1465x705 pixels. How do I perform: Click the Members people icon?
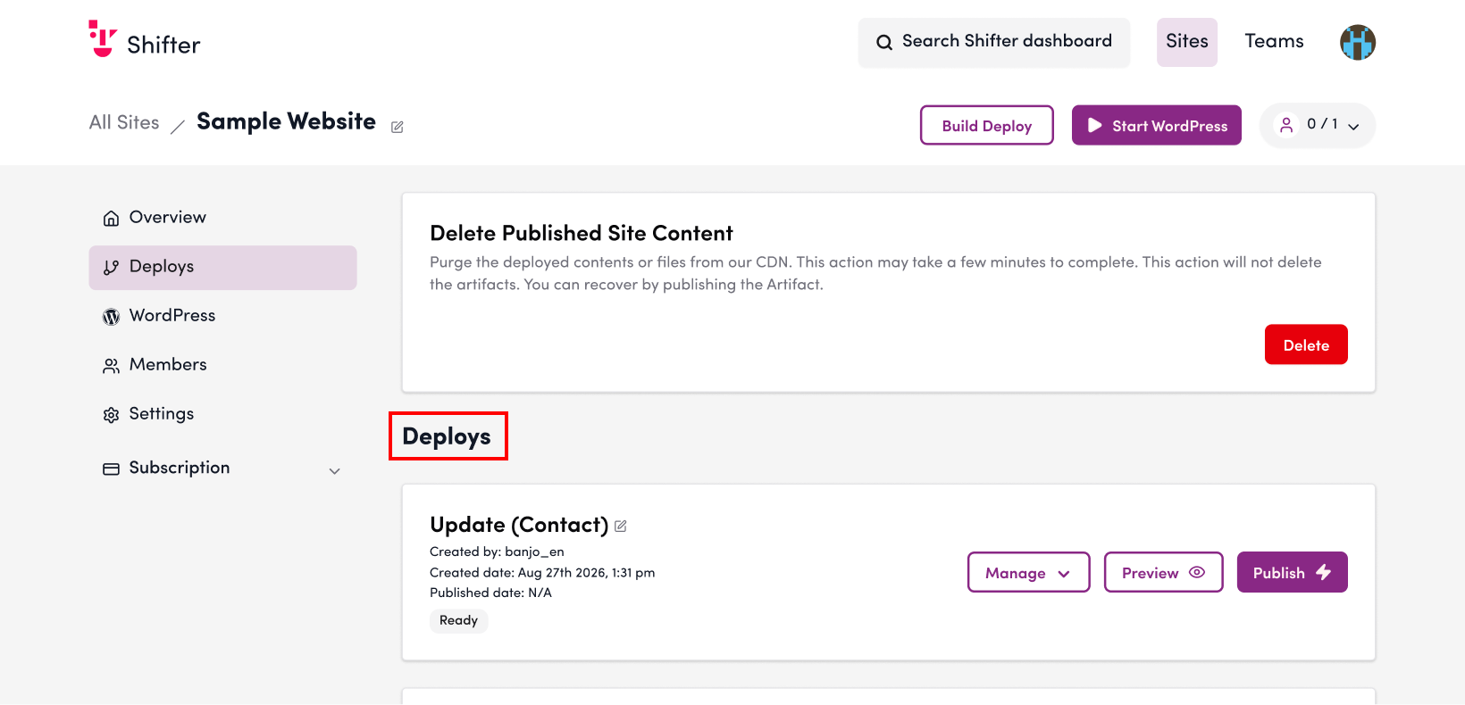point(111,365)
